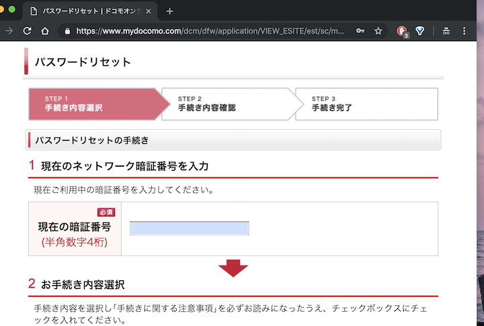The height and width of the screenshot is (326, 484).
Task: View site info via the lock icon
Action: click(x=66, y=31)
